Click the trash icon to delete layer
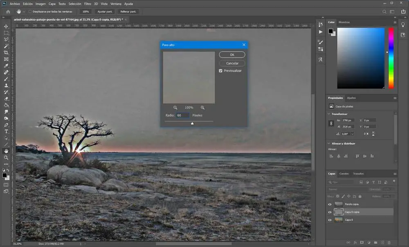 coord(389,242)
